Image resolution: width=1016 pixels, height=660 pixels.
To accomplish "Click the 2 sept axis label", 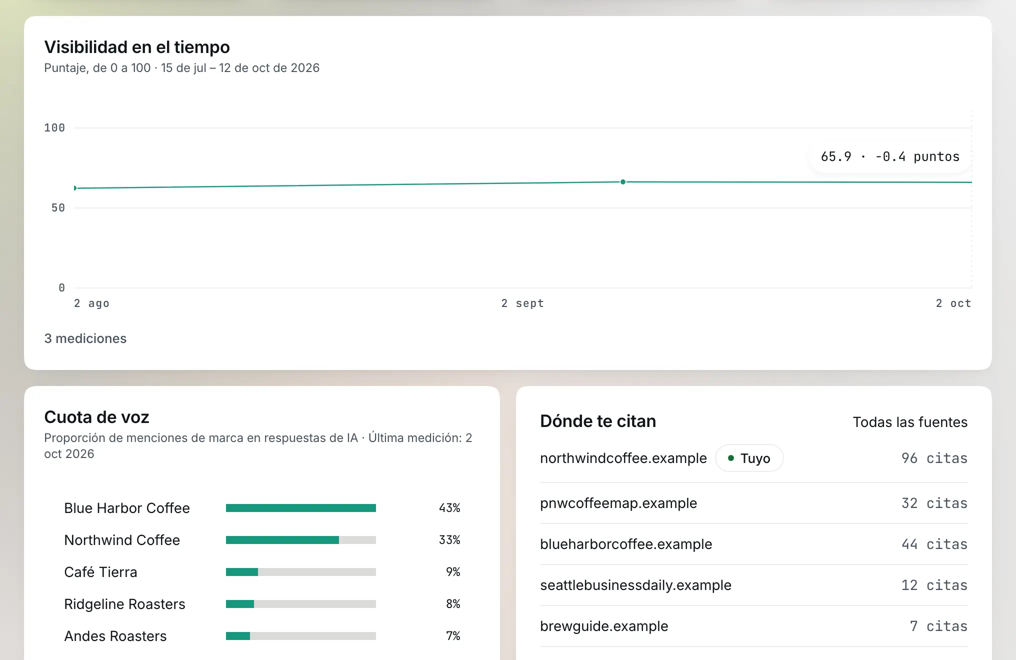I will (x=522, y=303).
